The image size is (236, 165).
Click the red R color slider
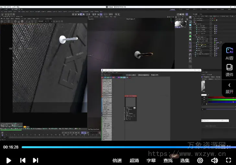tap(220, 97)
